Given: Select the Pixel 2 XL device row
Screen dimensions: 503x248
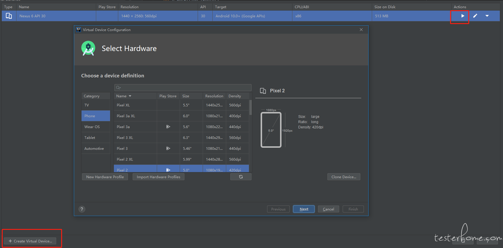Looking at the screenshot, I should tap(181, 159).
